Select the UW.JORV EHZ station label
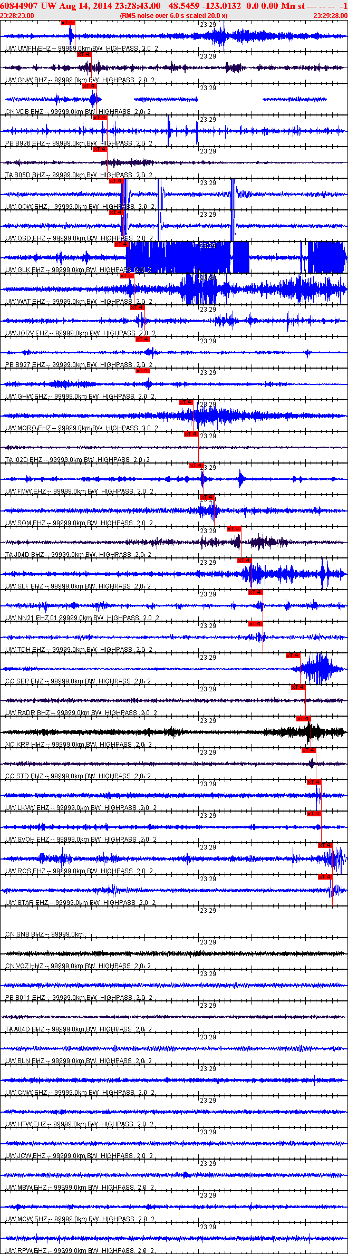 (26, 333)
